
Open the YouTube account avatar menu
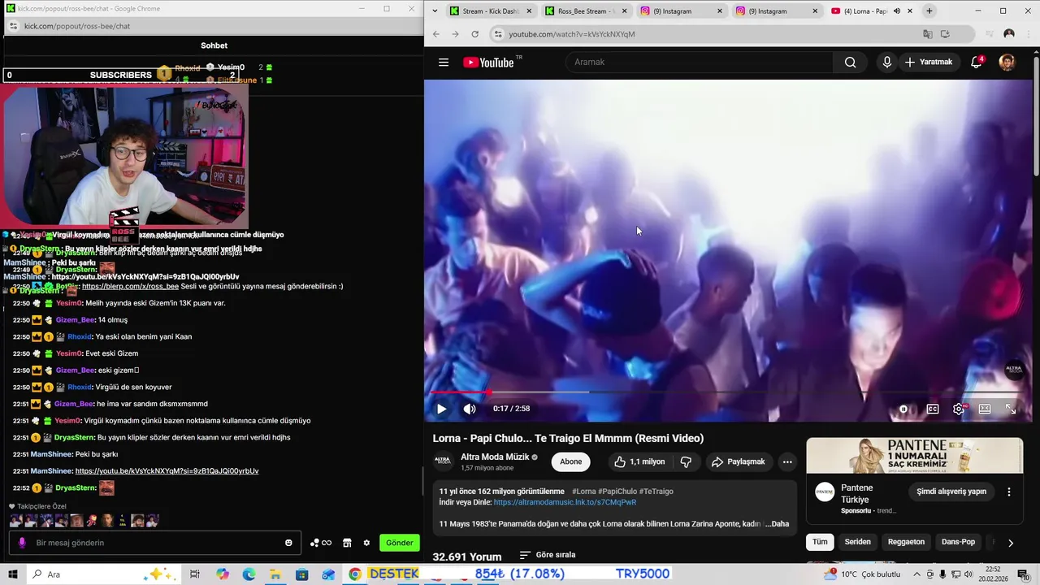pyautogui.click(x=1007, y=63)
